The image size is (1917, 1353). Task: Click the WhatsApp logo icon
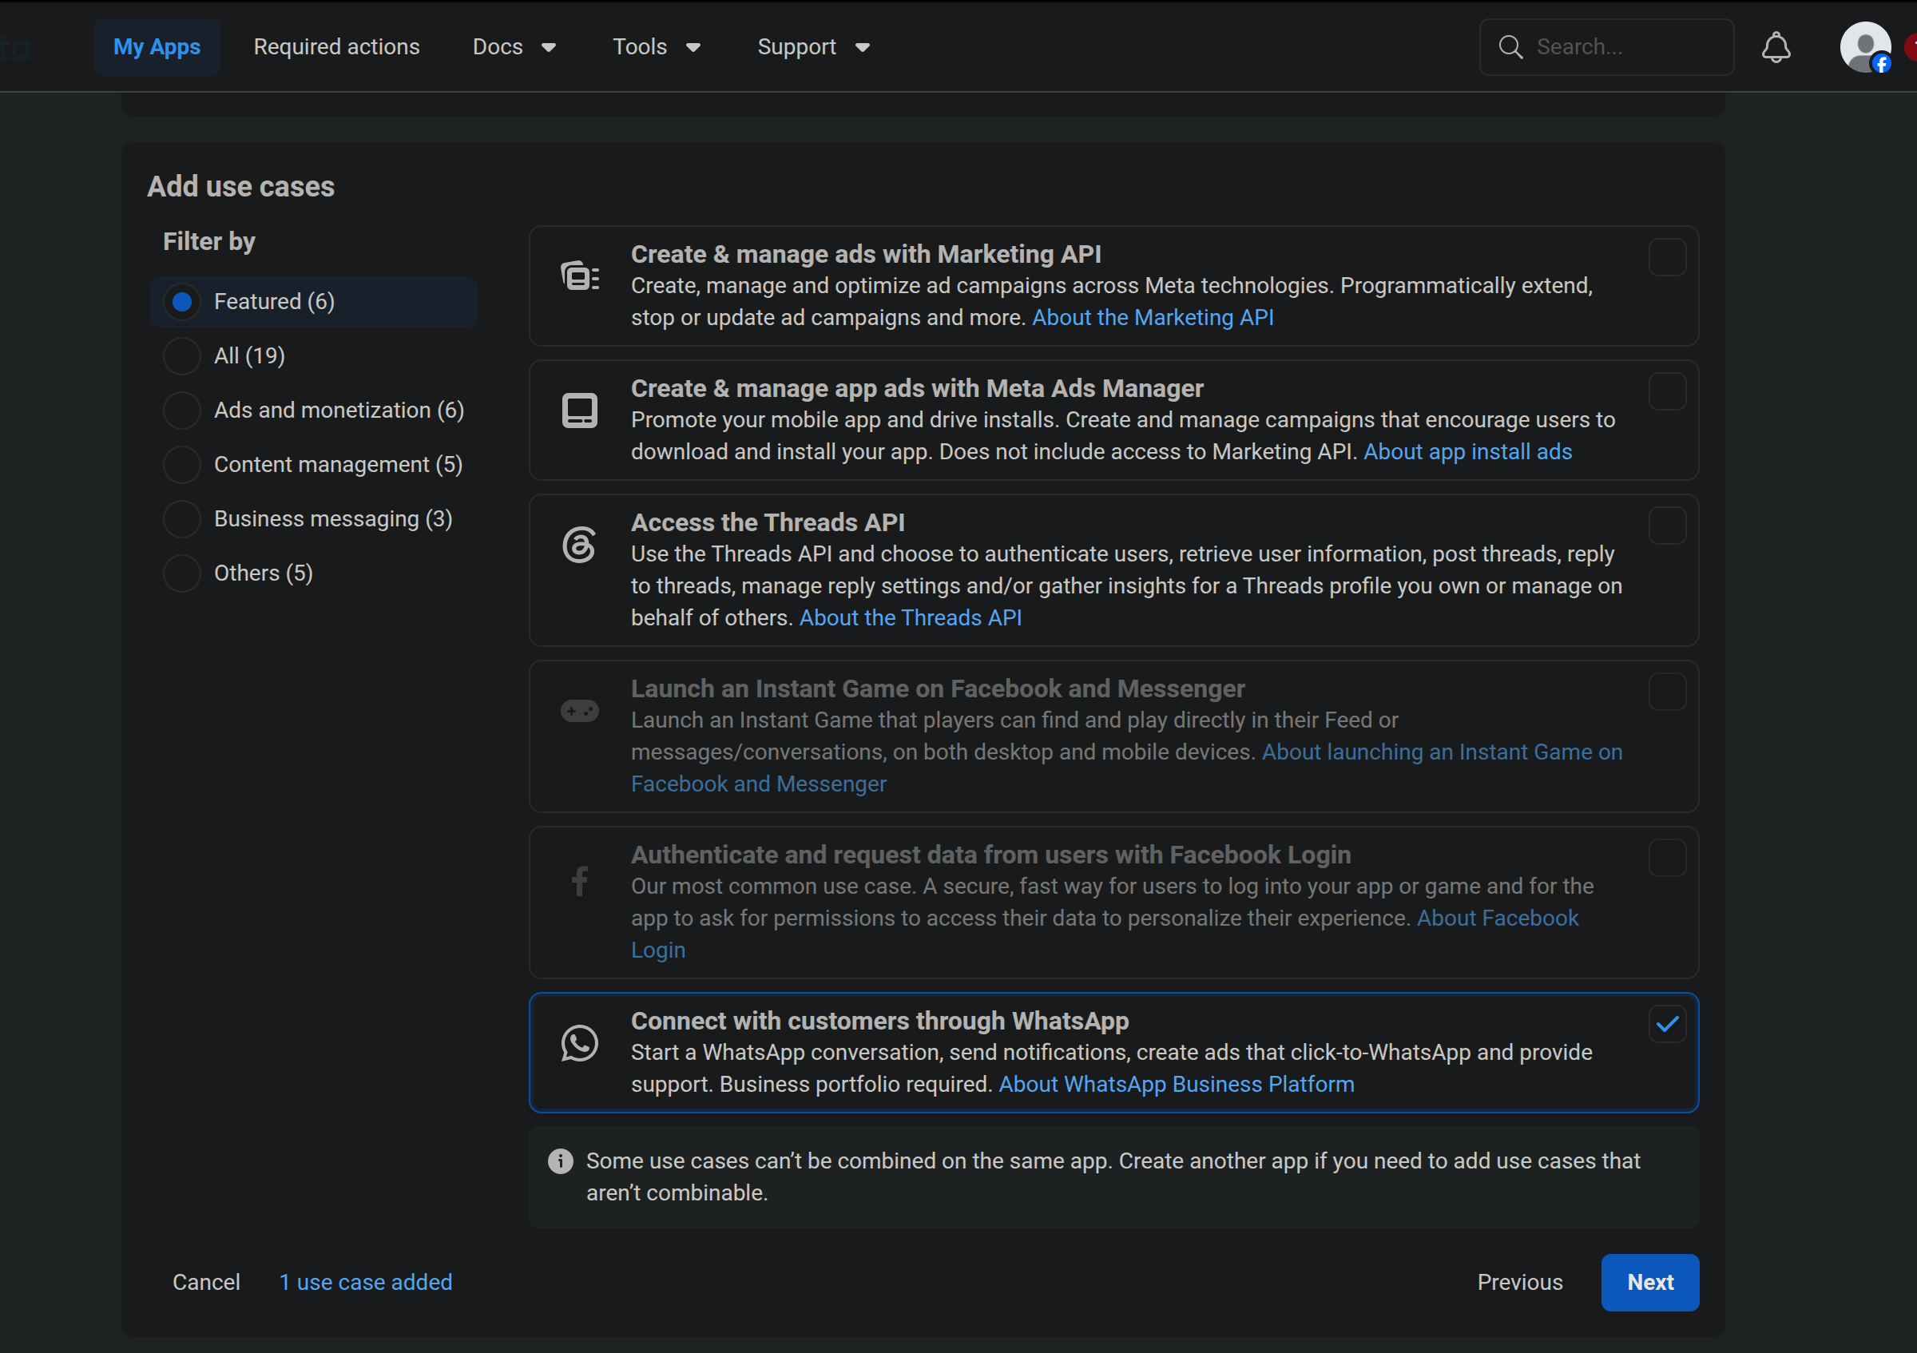click(579, 1043)
